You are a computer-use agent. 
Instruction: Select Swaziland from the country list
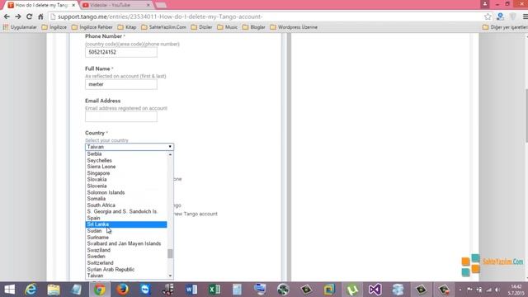coord(126,250)
